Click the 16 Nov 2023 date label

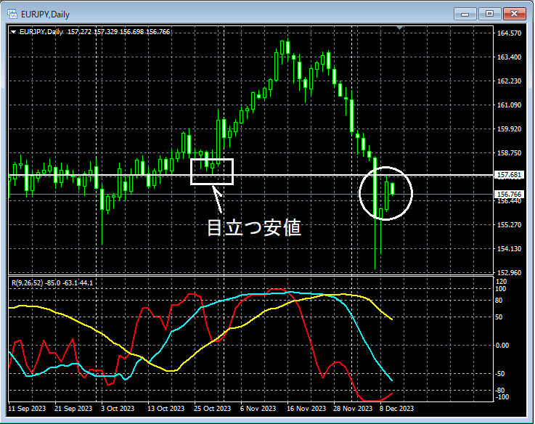[306, 408]
